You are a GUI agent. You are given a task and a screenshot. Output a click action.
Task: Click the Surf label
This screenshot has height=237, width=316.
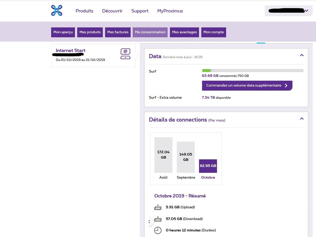[x=153, y=71]
